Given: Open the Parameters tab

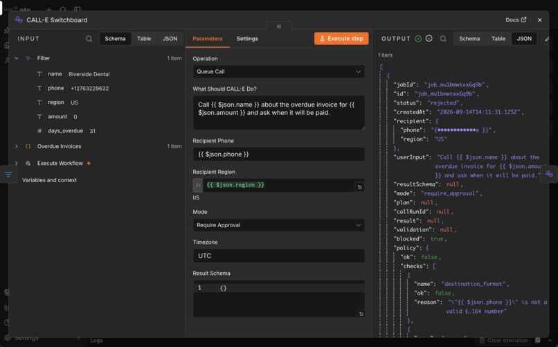Looking at the screenshot, I should [x=208, y=38].
